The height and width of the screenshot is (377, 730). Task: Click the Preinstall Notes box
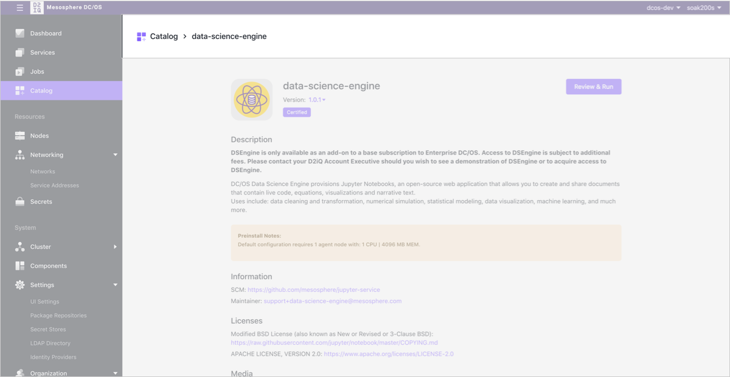426,243
